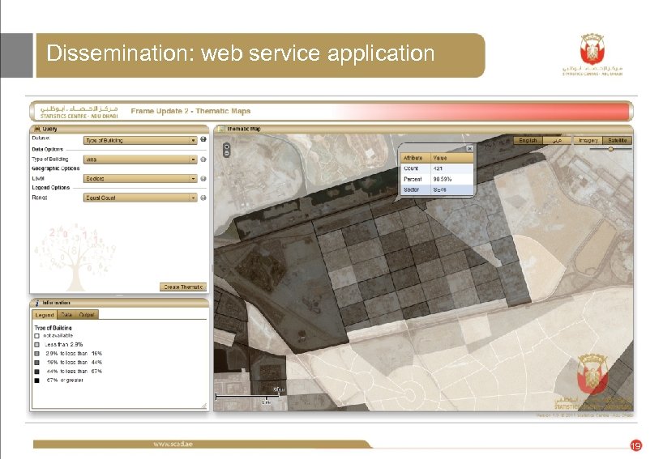Viewport: 663px width, 459px height.
Task: Click the Thematic Map panel header icon
Action: tap(221, 130)
